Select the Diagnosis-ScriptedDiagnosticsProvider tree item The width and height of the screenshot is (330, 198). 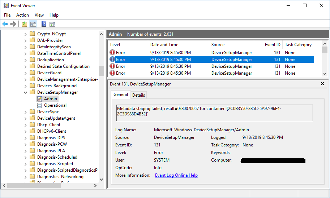68,170
